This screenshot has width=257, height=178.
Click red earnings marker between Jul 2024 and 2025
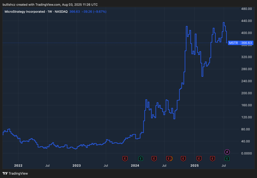183,158
